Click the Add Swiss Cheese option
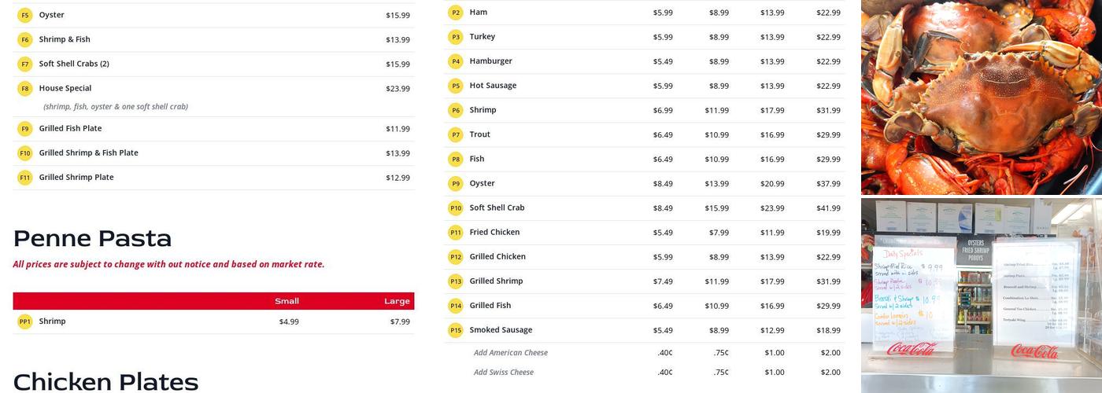The width and height of the screenshot is (1102, 393). pos(503,373)
